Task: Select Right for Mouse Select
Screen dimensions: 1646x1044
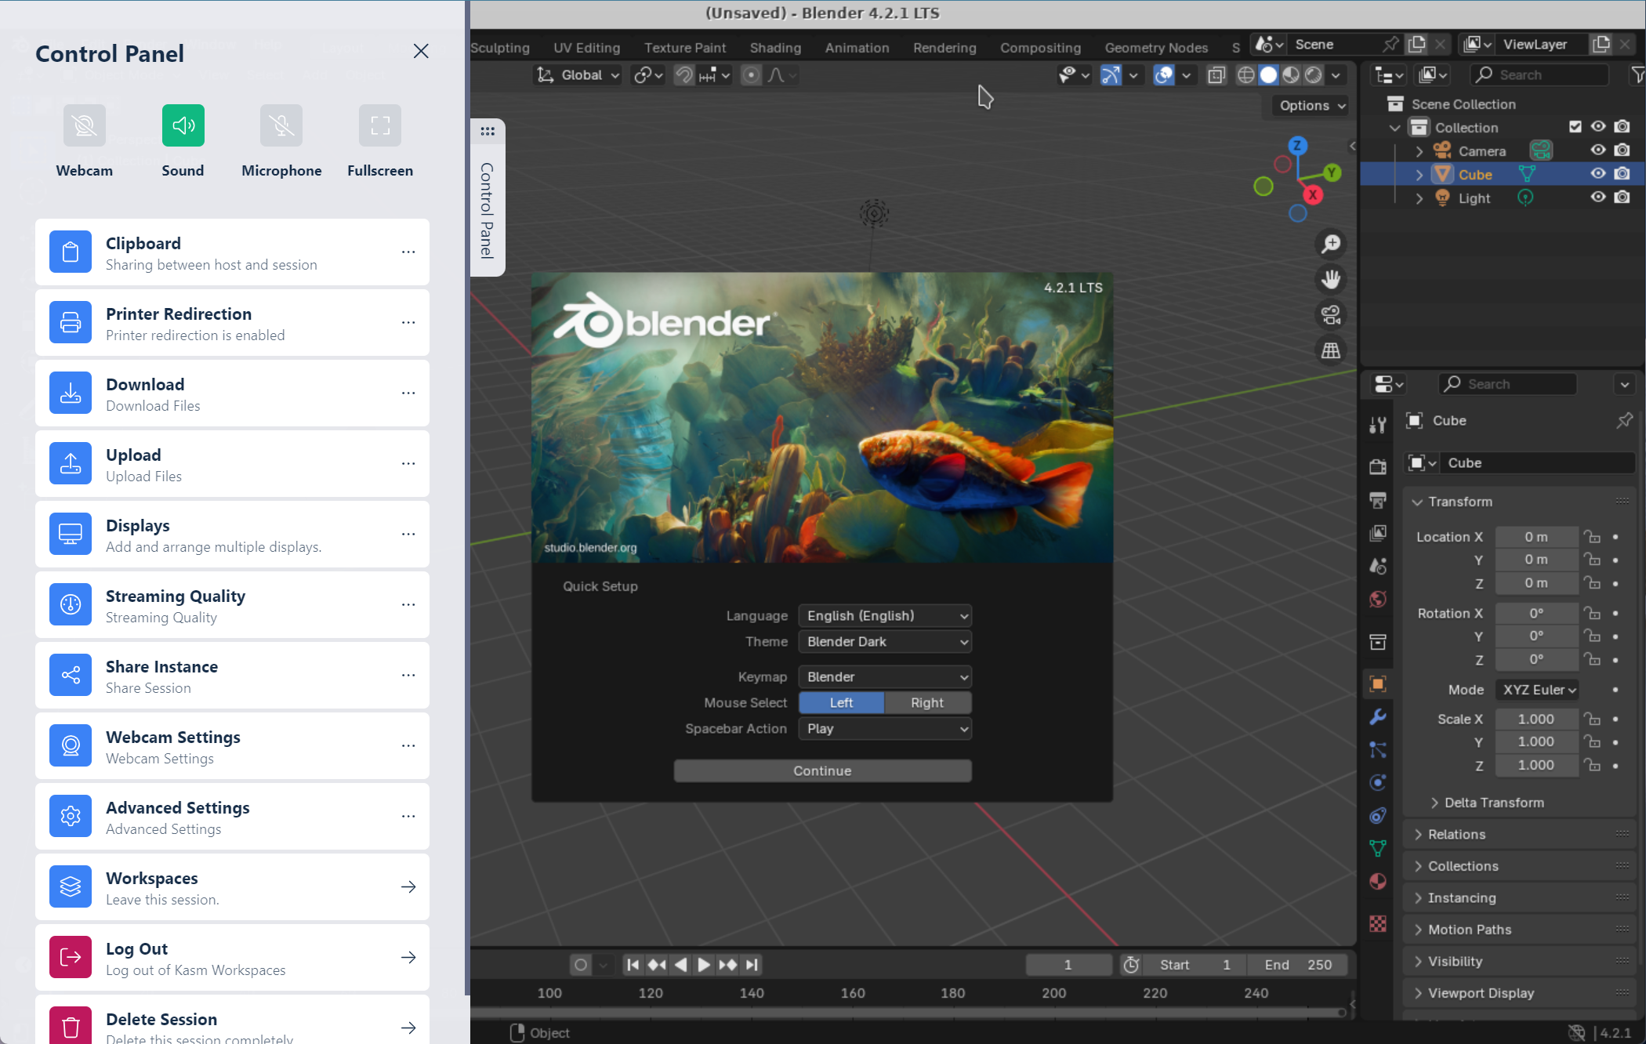Action: pyautogui.click(x=927, y=702)
